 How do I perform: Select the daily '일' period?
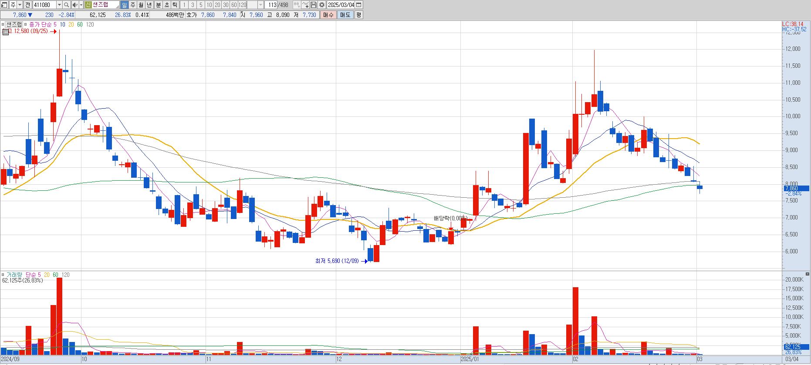point(124,5)
